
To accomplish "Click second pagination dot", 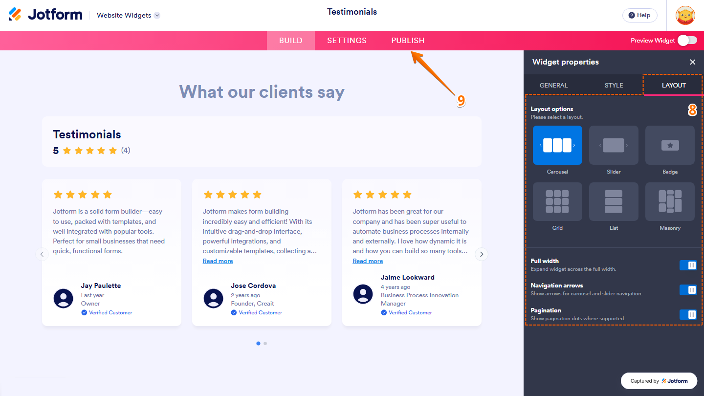I will 265,343.
